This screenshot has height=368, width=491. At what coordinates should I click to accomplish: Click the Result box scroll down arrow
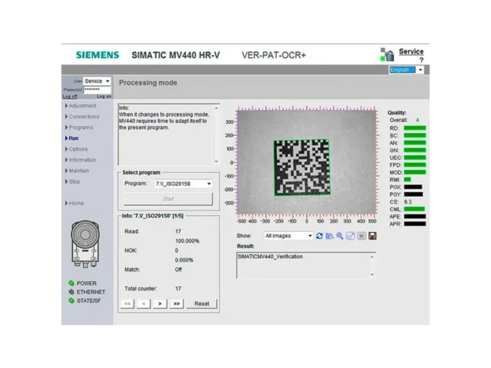(x=372, y=275)
